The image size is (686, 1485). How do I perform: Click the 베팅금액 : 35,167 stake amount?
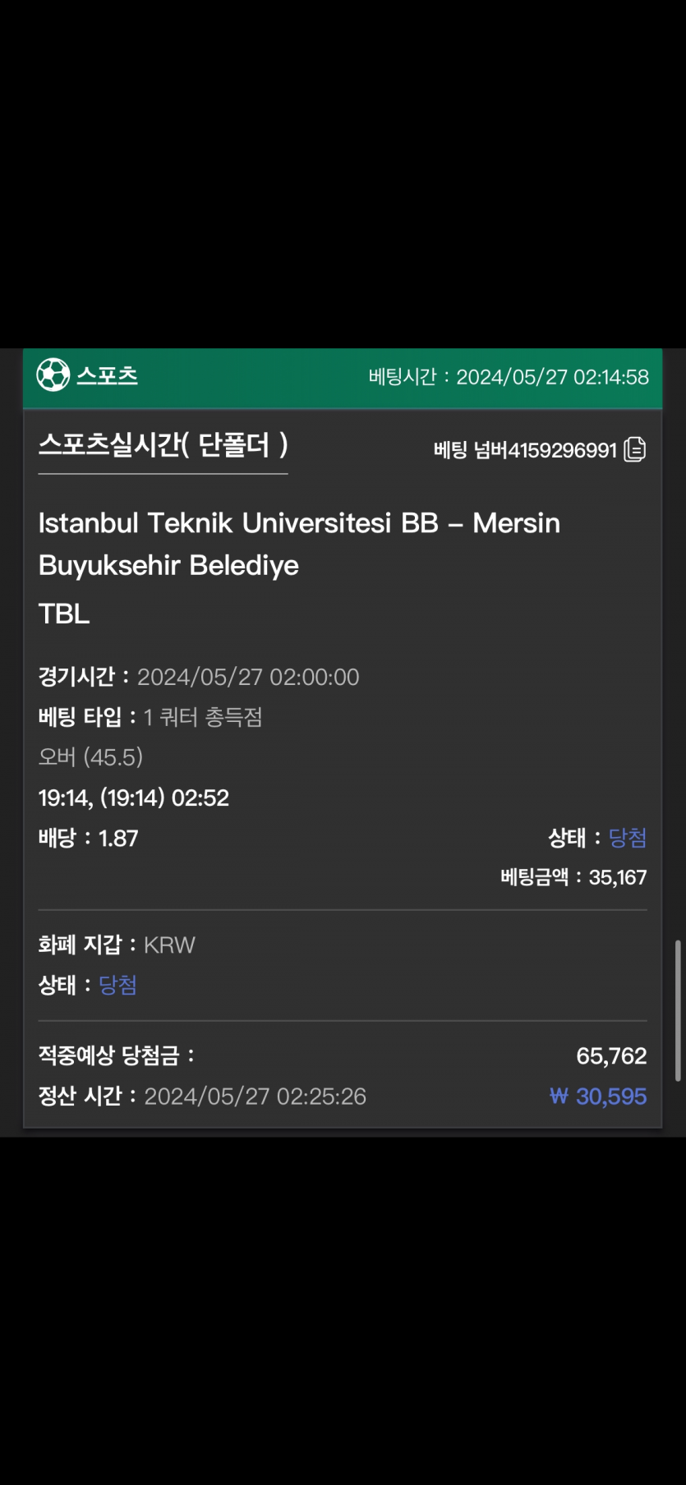(573, 877)
